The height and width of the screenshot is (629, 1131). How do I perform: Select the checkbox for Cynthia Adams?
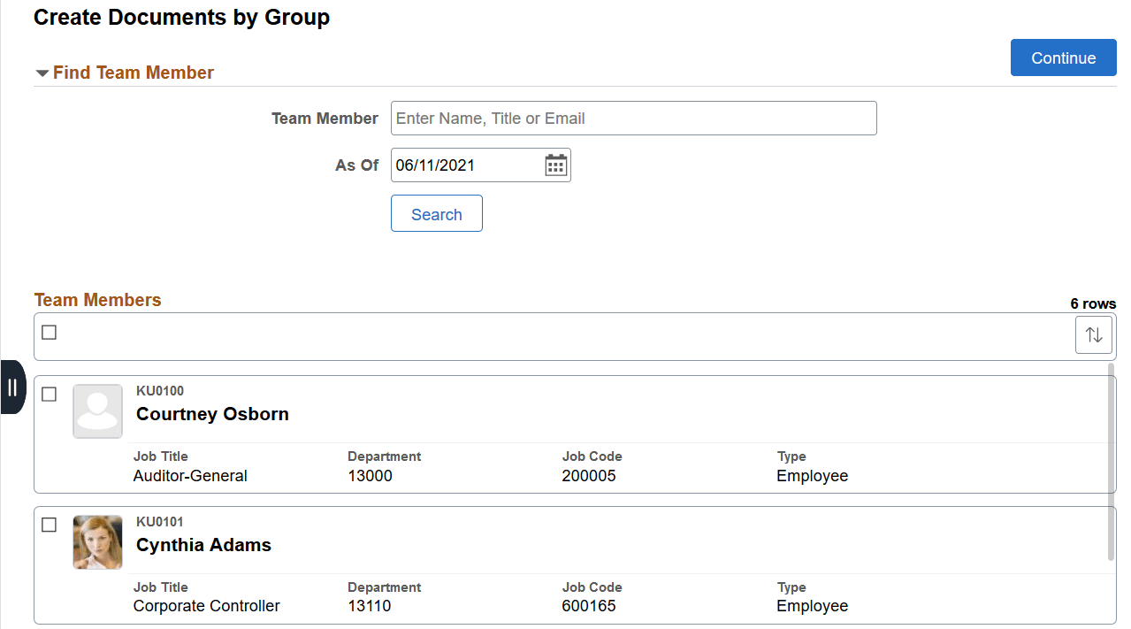pyautogui.click(x=49, y=525)
